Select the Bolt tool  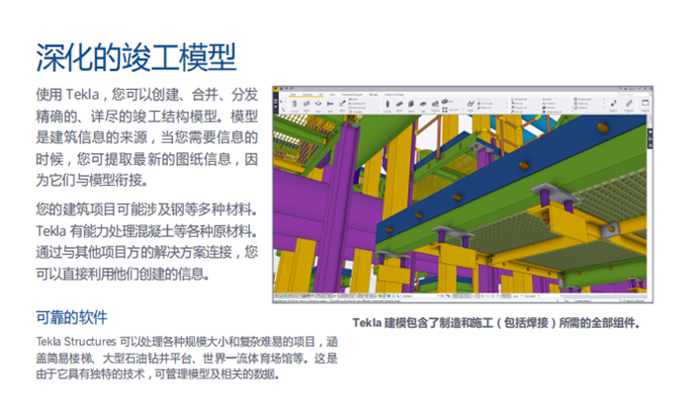[330, 105]
